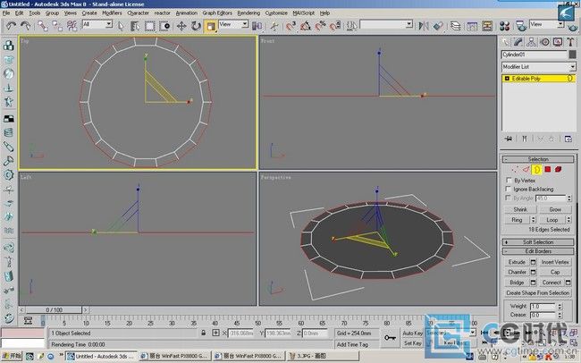Activate the Select and Move tool

[181, 26]
